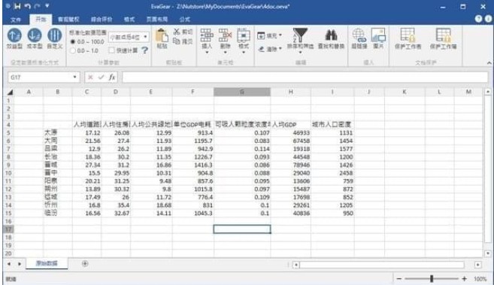This screenshot has height=285, width=494.
Task: Click the Cut (剪切) scissors icon
Action: click(x=177, y=32)
